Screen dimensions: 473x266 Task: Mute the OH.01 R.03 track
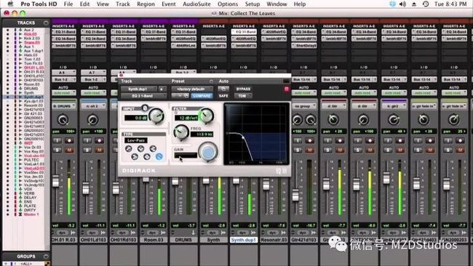(69, 150)
